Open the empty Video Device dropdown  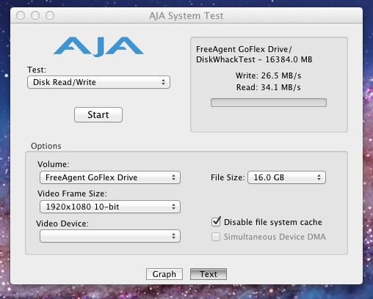coord(110,236)
